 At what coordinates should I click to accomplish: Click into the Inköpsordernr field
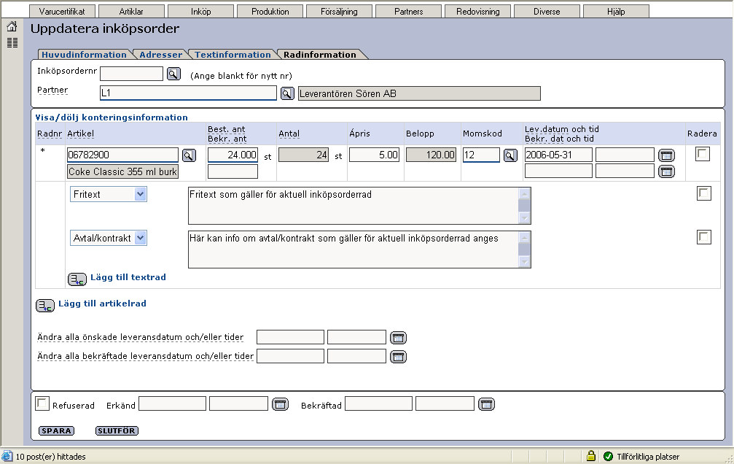[131, 74]
